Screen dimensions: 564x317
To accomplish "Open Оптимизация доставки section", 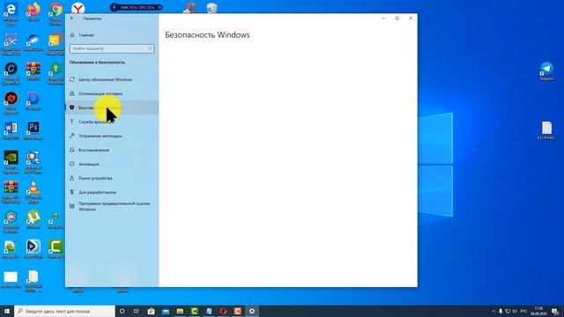I will [112, 93].
